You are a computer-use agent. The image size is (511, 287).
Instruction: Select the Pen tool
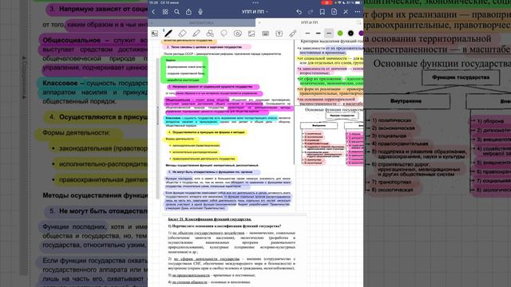click(x=168, y=33)
